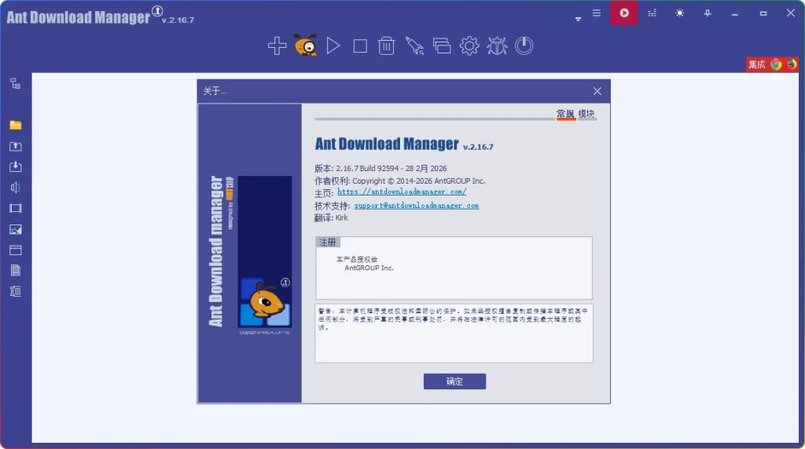Click the toolbar stacked windows icon
The width and height of the screenshot is (805, 449).
442,46
